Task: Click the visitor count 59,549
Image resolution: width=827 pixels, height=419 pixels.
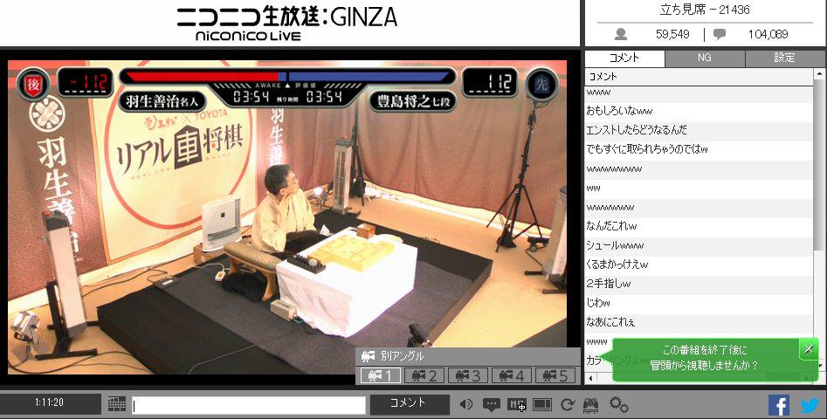Action: point(672,34)
